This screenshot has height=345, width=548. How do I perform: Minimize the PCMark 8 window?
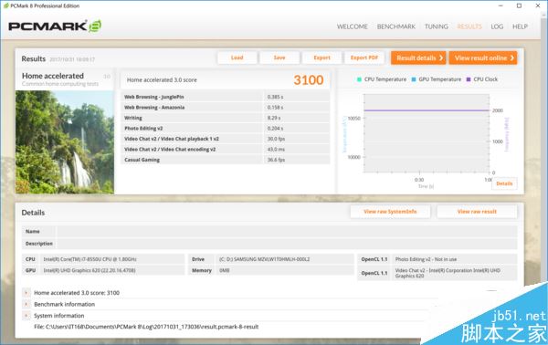point(501,5)
